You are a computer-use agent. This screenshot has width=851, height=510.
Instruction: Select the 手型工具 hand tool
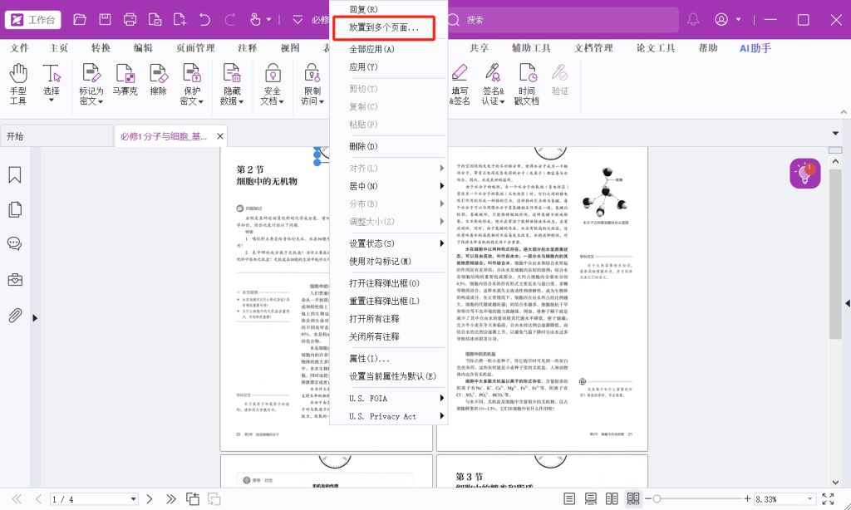tap(18, 84)
